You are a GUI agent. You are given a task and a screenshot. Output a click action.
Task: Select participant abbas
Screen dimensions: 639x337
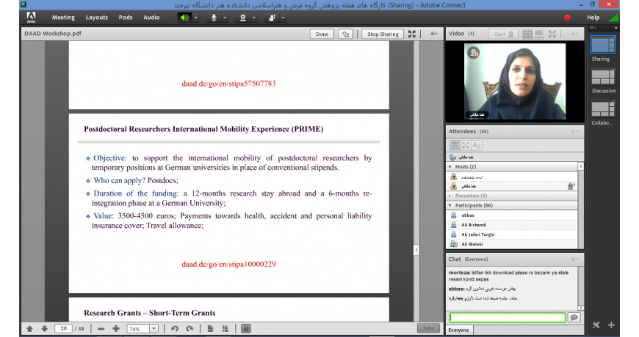tap(512, 215)
